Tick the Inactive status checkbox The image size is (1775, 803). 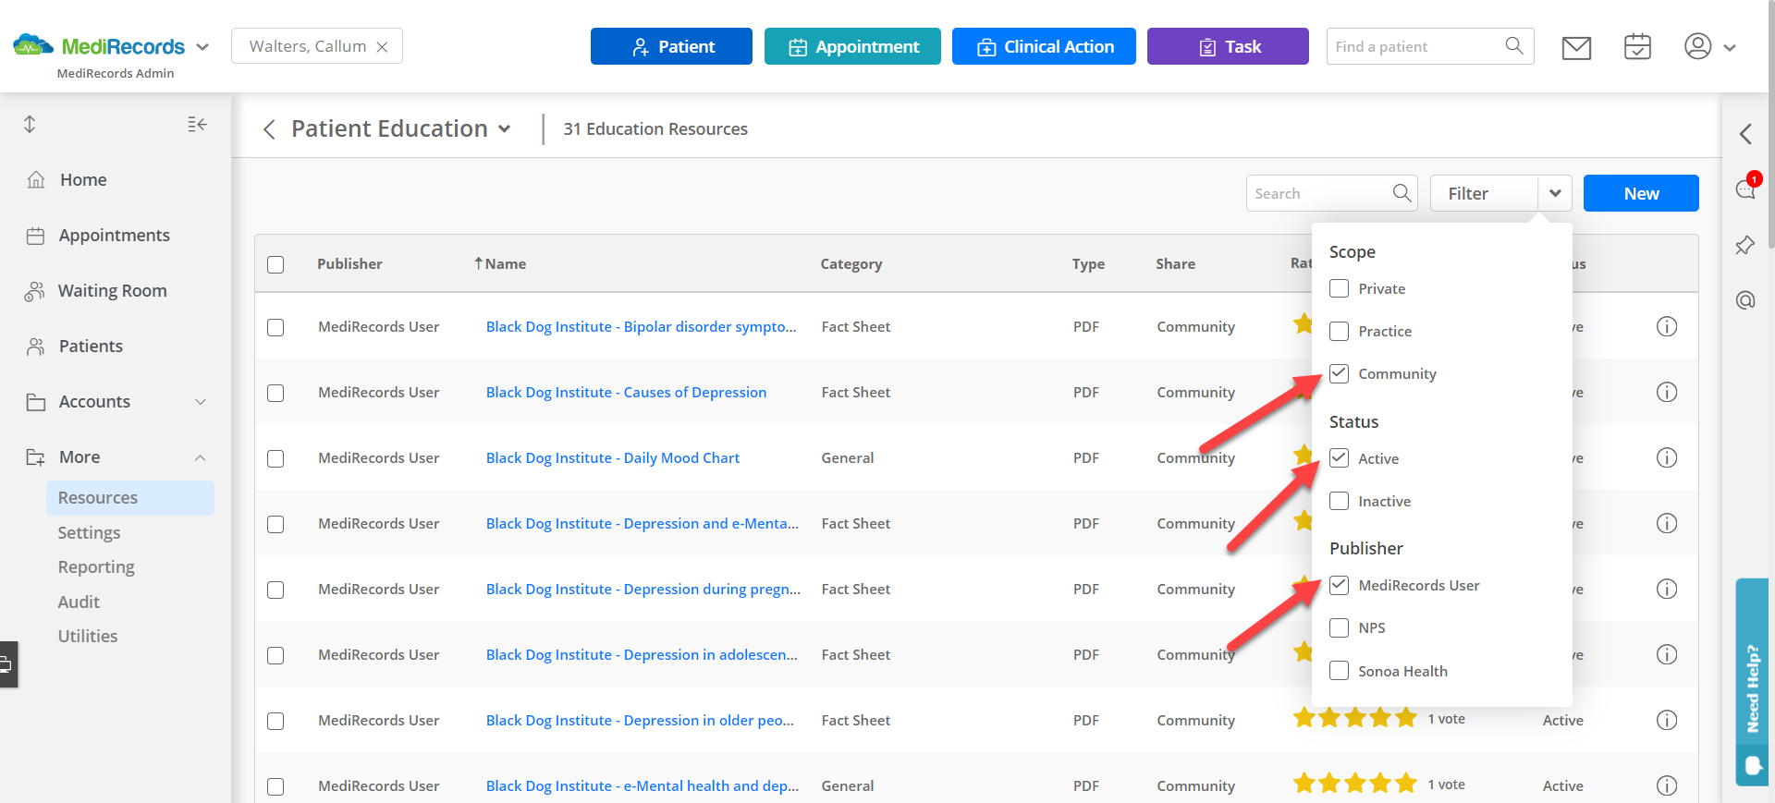1339,501
